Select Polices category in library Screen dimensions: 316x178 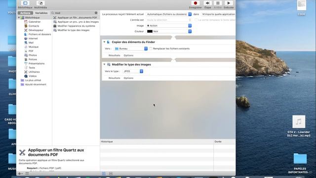click(33, 59)
